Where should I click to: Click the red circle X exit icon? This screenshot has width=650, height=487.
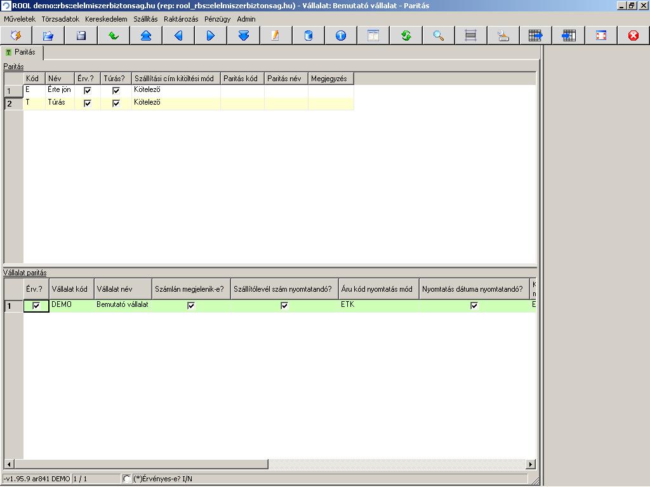[633, 36]
